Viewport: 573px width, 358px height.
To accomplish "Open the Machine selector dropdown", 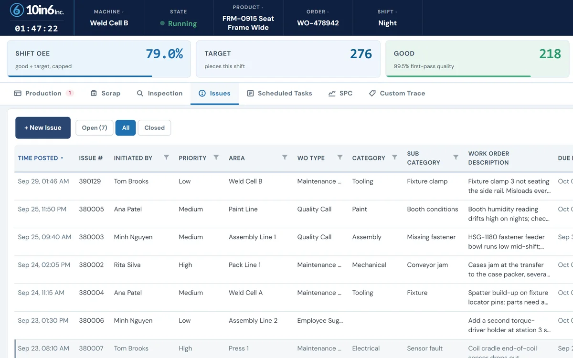I will click(x=109, y=18).
